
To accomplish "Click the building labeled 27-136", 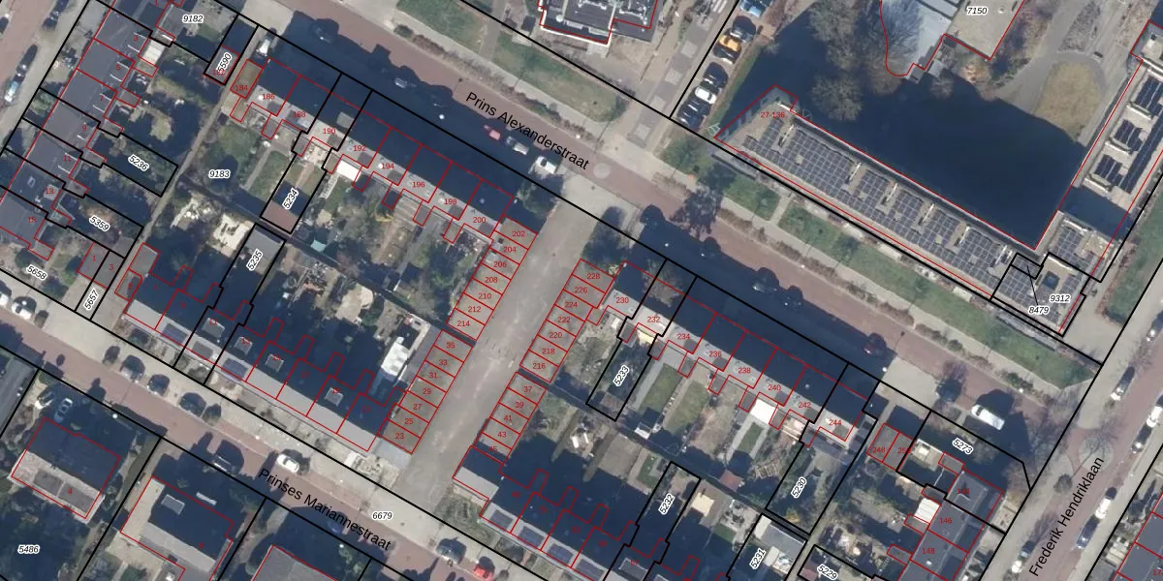I will (772, 115).
